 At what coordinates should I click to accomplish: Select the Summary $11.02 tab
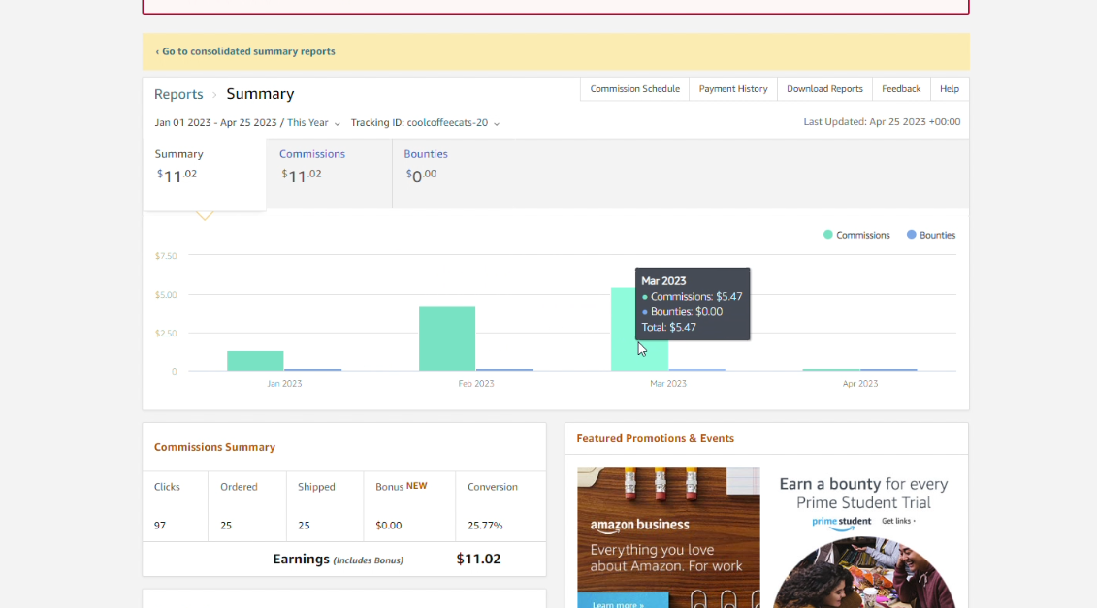[205, 174]
